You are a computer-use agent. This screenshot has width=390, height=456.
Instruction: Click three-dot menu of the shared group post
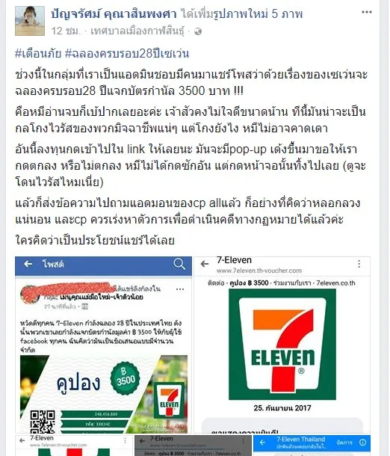(180, 289)
